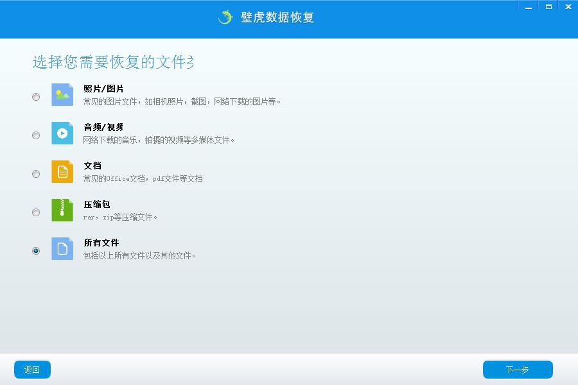
Task: Choose the 文档 radio option
Action: coord(36,174)
